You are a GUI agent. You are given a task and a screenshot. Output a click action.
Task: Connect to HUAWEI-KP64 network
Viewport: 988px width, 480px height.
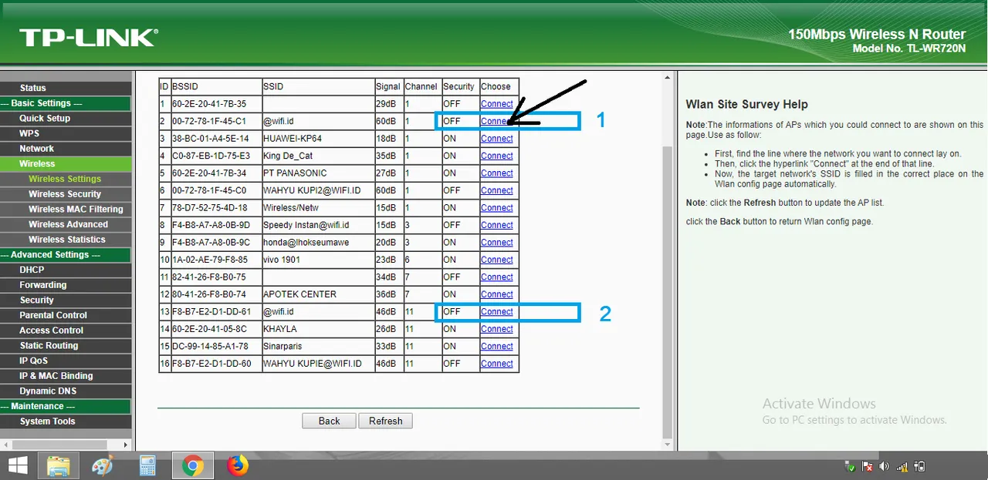(x=496, y=139)
